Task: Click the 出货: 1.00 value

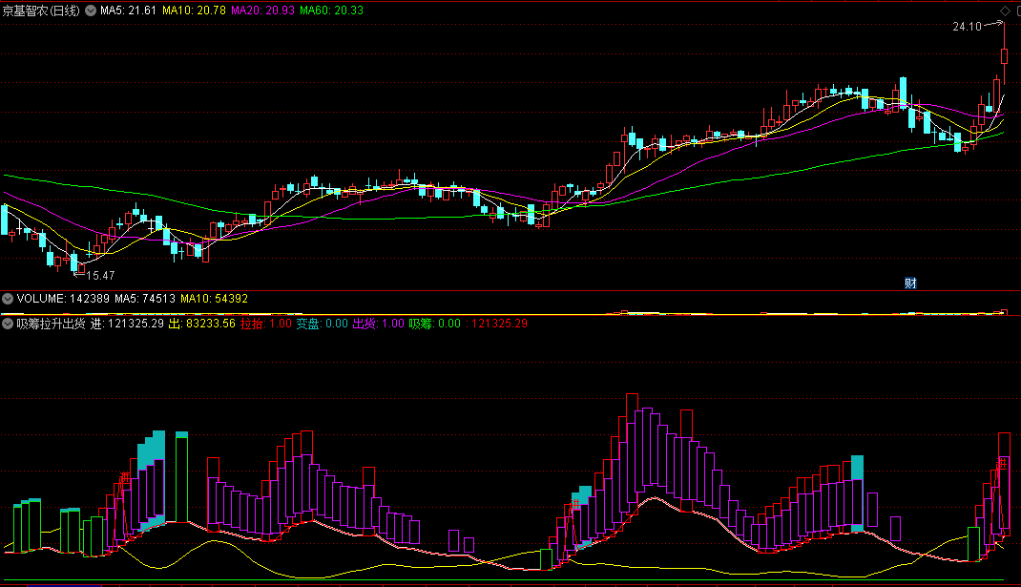Action: (378, 324)
